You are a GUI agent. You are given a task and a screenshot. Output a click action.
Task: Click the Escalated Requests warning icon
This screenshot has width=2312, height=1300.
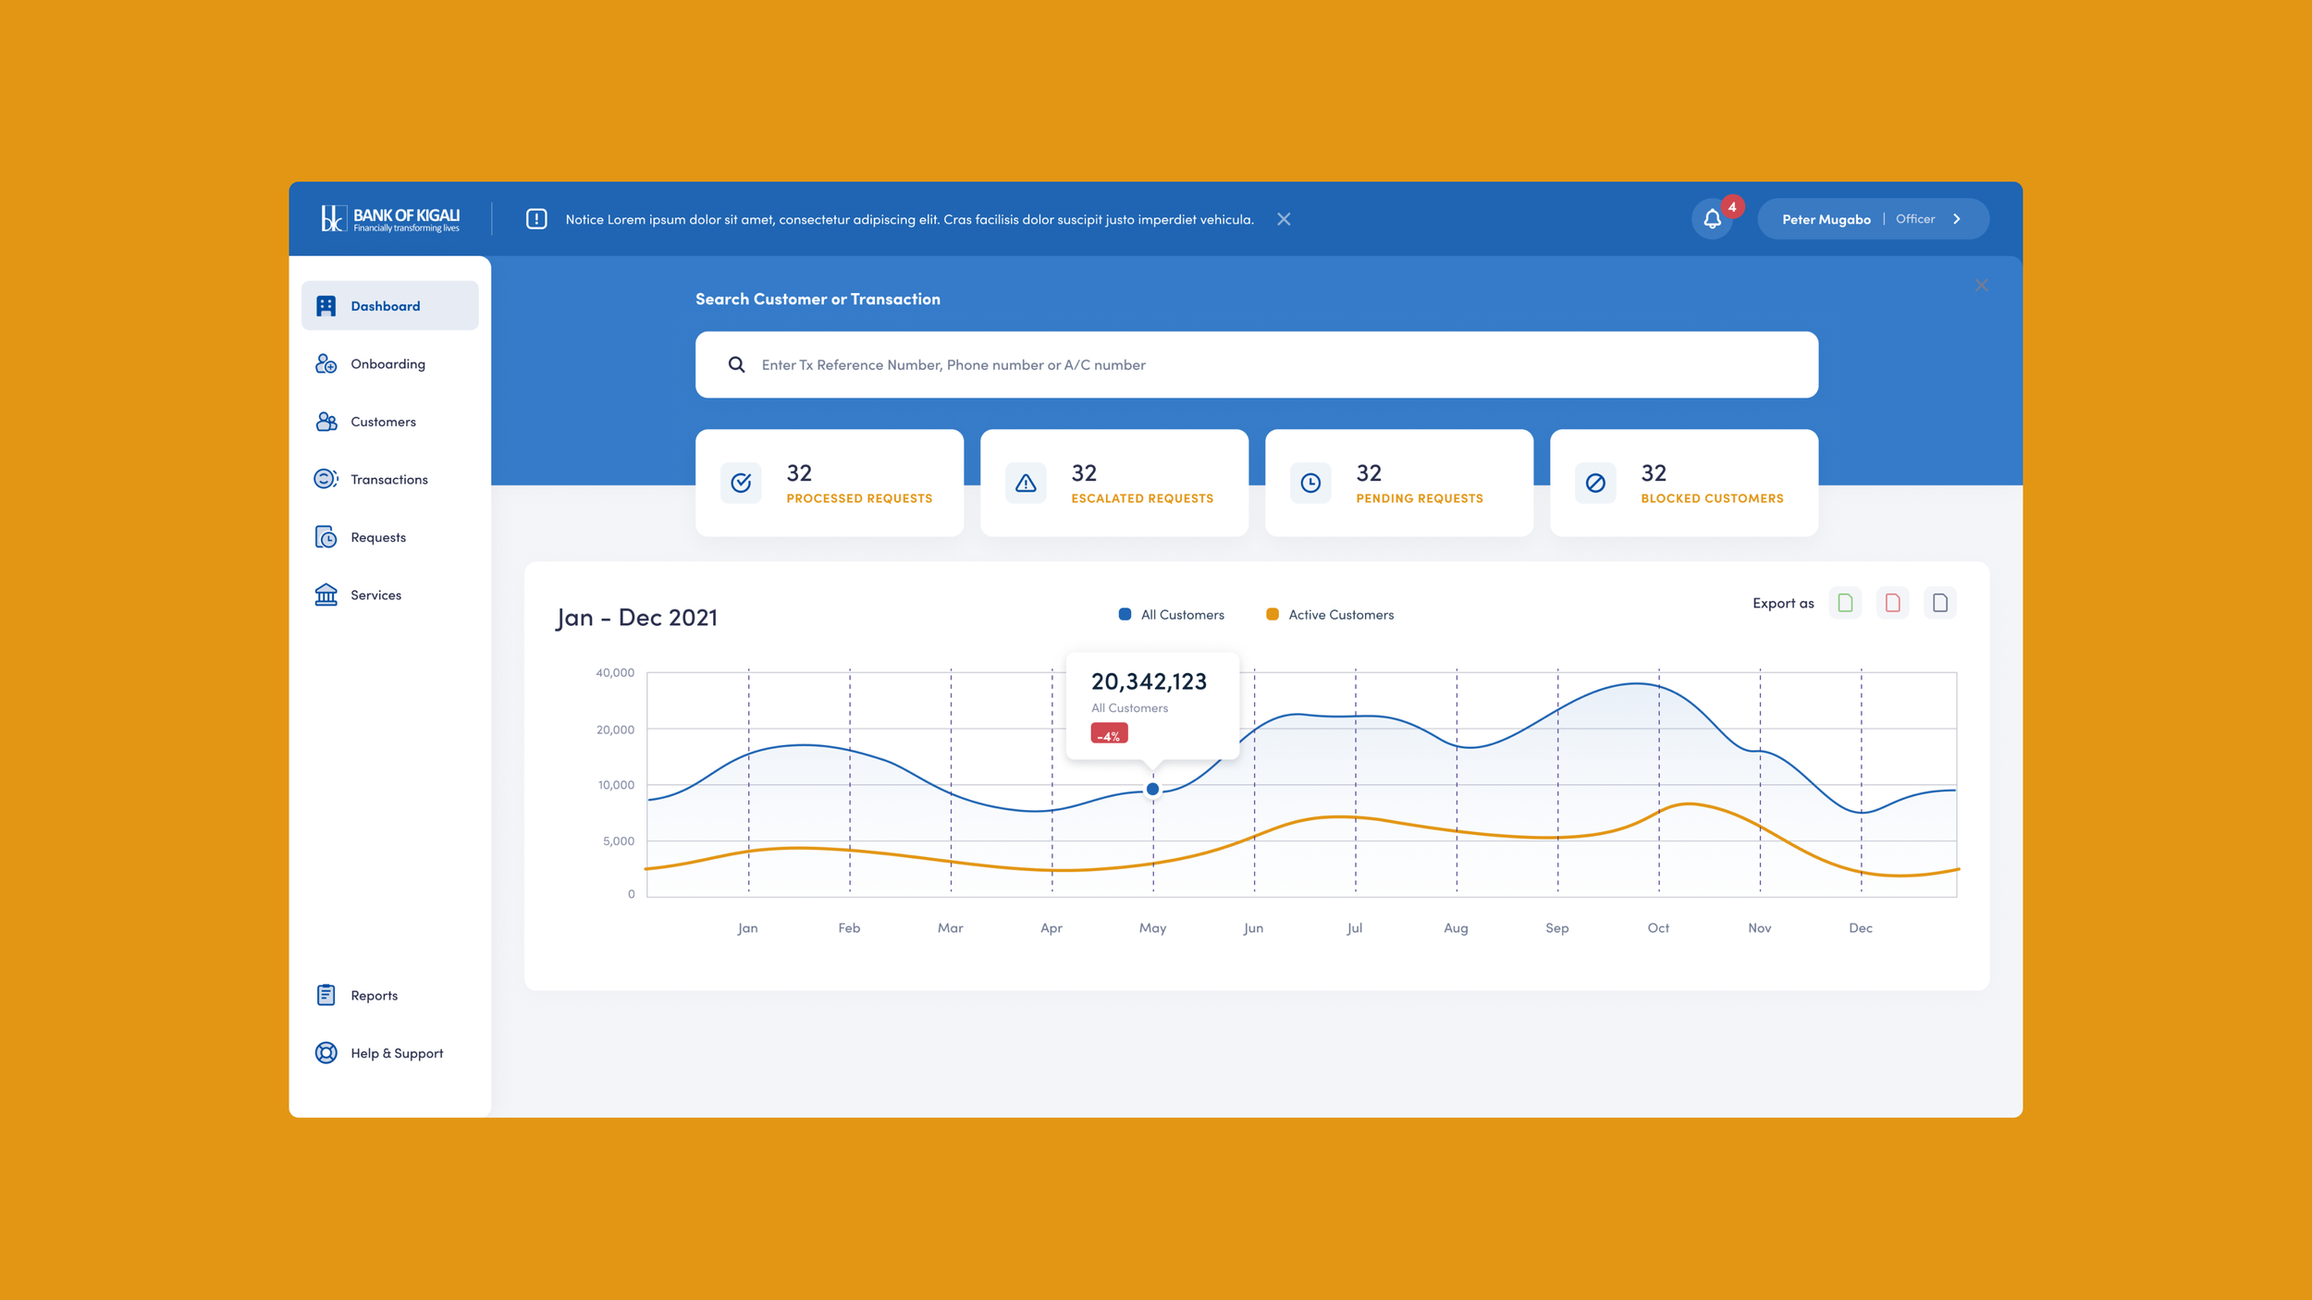(x=1026, y=483)
